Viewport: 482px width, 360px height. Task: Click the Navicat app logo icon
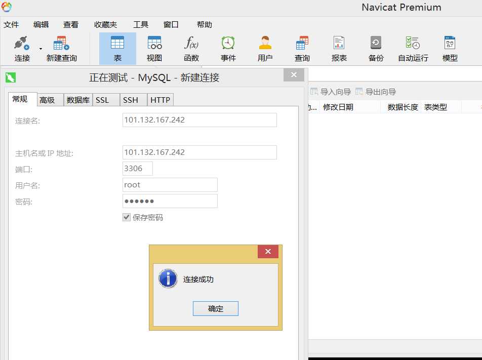7,7
